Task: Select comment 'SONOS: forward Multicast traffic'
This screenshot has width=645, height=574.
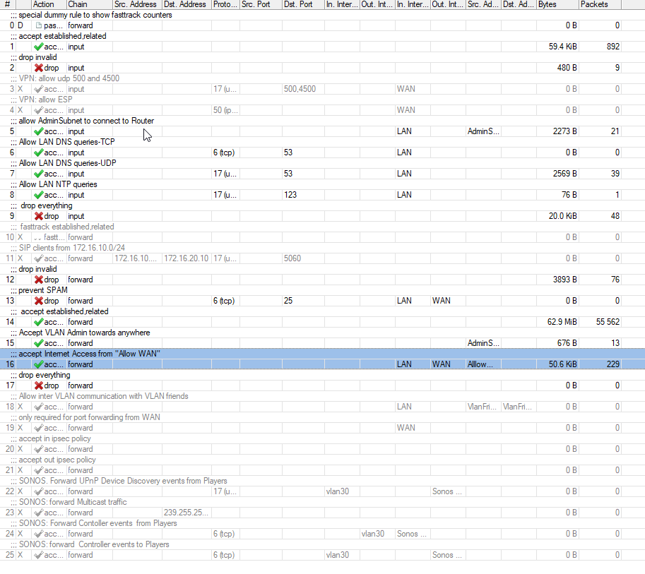Action: 73,502
